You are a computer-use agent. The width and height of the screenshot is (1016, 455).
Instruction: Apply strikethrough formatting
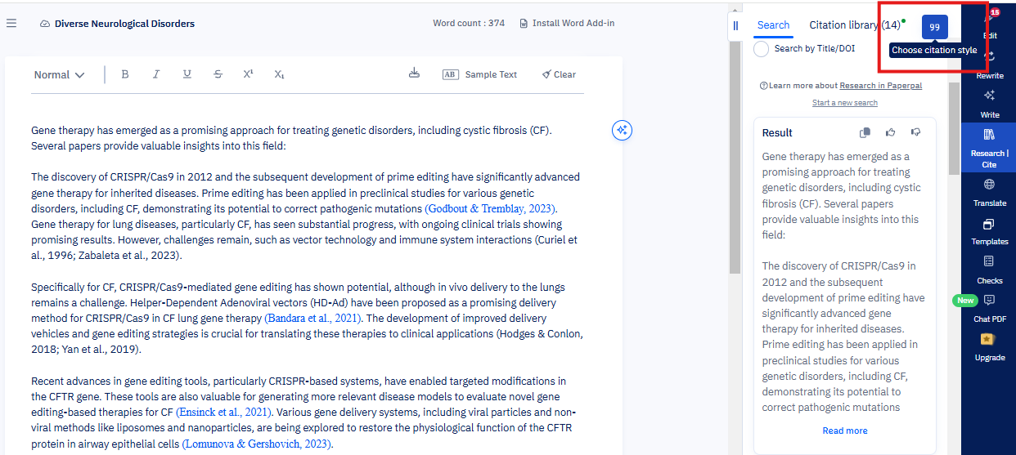click(218, 74)
